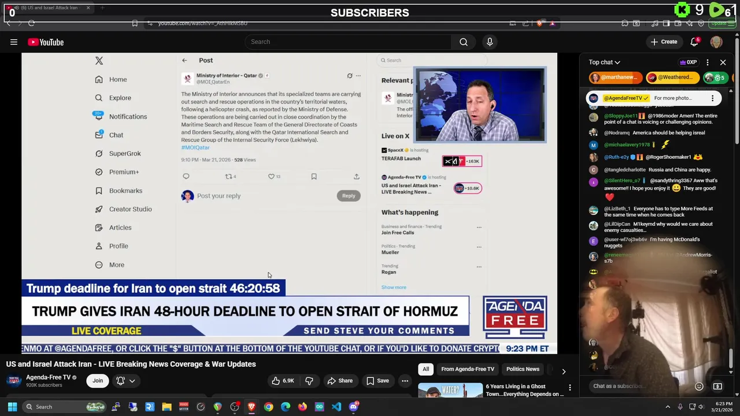The width and height of the screenshot is (740, 416).
Task: Go to the YouTube home logo
Action: click(x=46, y=42)
